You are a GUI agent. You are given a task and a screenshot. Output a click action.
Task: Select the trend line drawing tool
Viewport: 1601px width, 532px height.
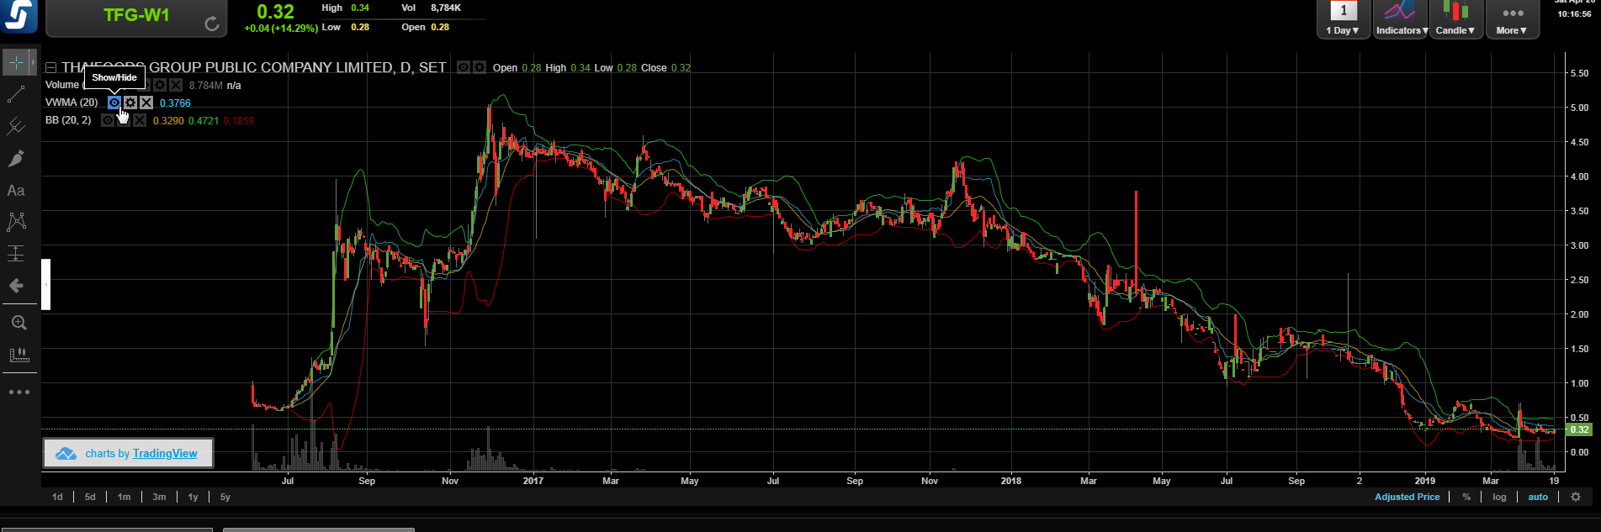16,95
